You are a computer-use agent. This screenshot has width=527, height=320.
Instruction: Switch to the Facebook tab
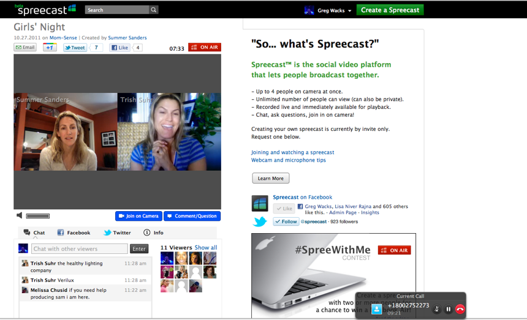pos(74,233)
